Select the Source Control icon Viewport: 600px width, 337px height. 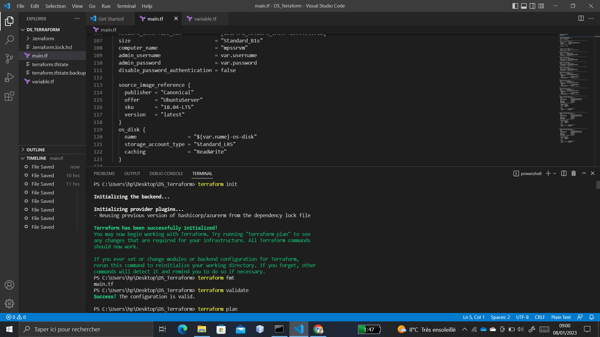9,59
